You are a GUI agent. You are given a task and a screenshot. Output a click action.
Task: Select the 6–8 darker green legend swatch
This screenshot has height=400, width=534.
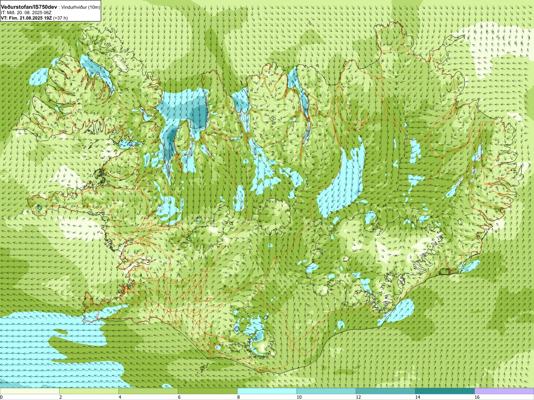pos(207,391)
